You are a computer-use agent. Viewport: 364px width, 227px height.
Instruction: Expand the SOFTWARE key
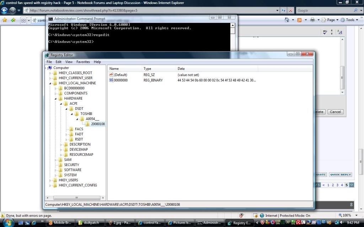(55, 170)
